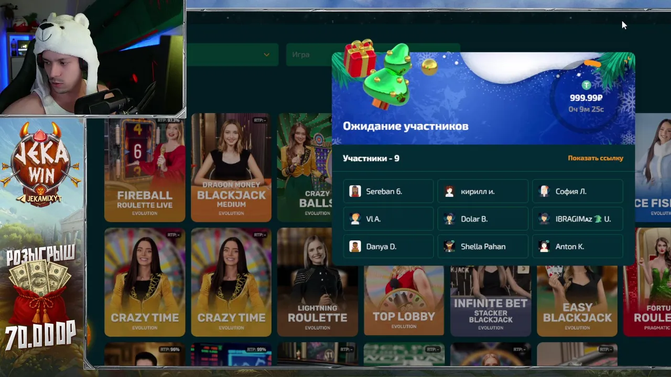Open Crazy Balls game card
The width and height of the screenshot is (671, 377).
(x=305, y=168)
